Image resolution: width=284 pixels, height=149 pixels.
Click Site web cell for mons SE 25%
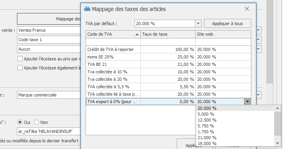[223, 57]
